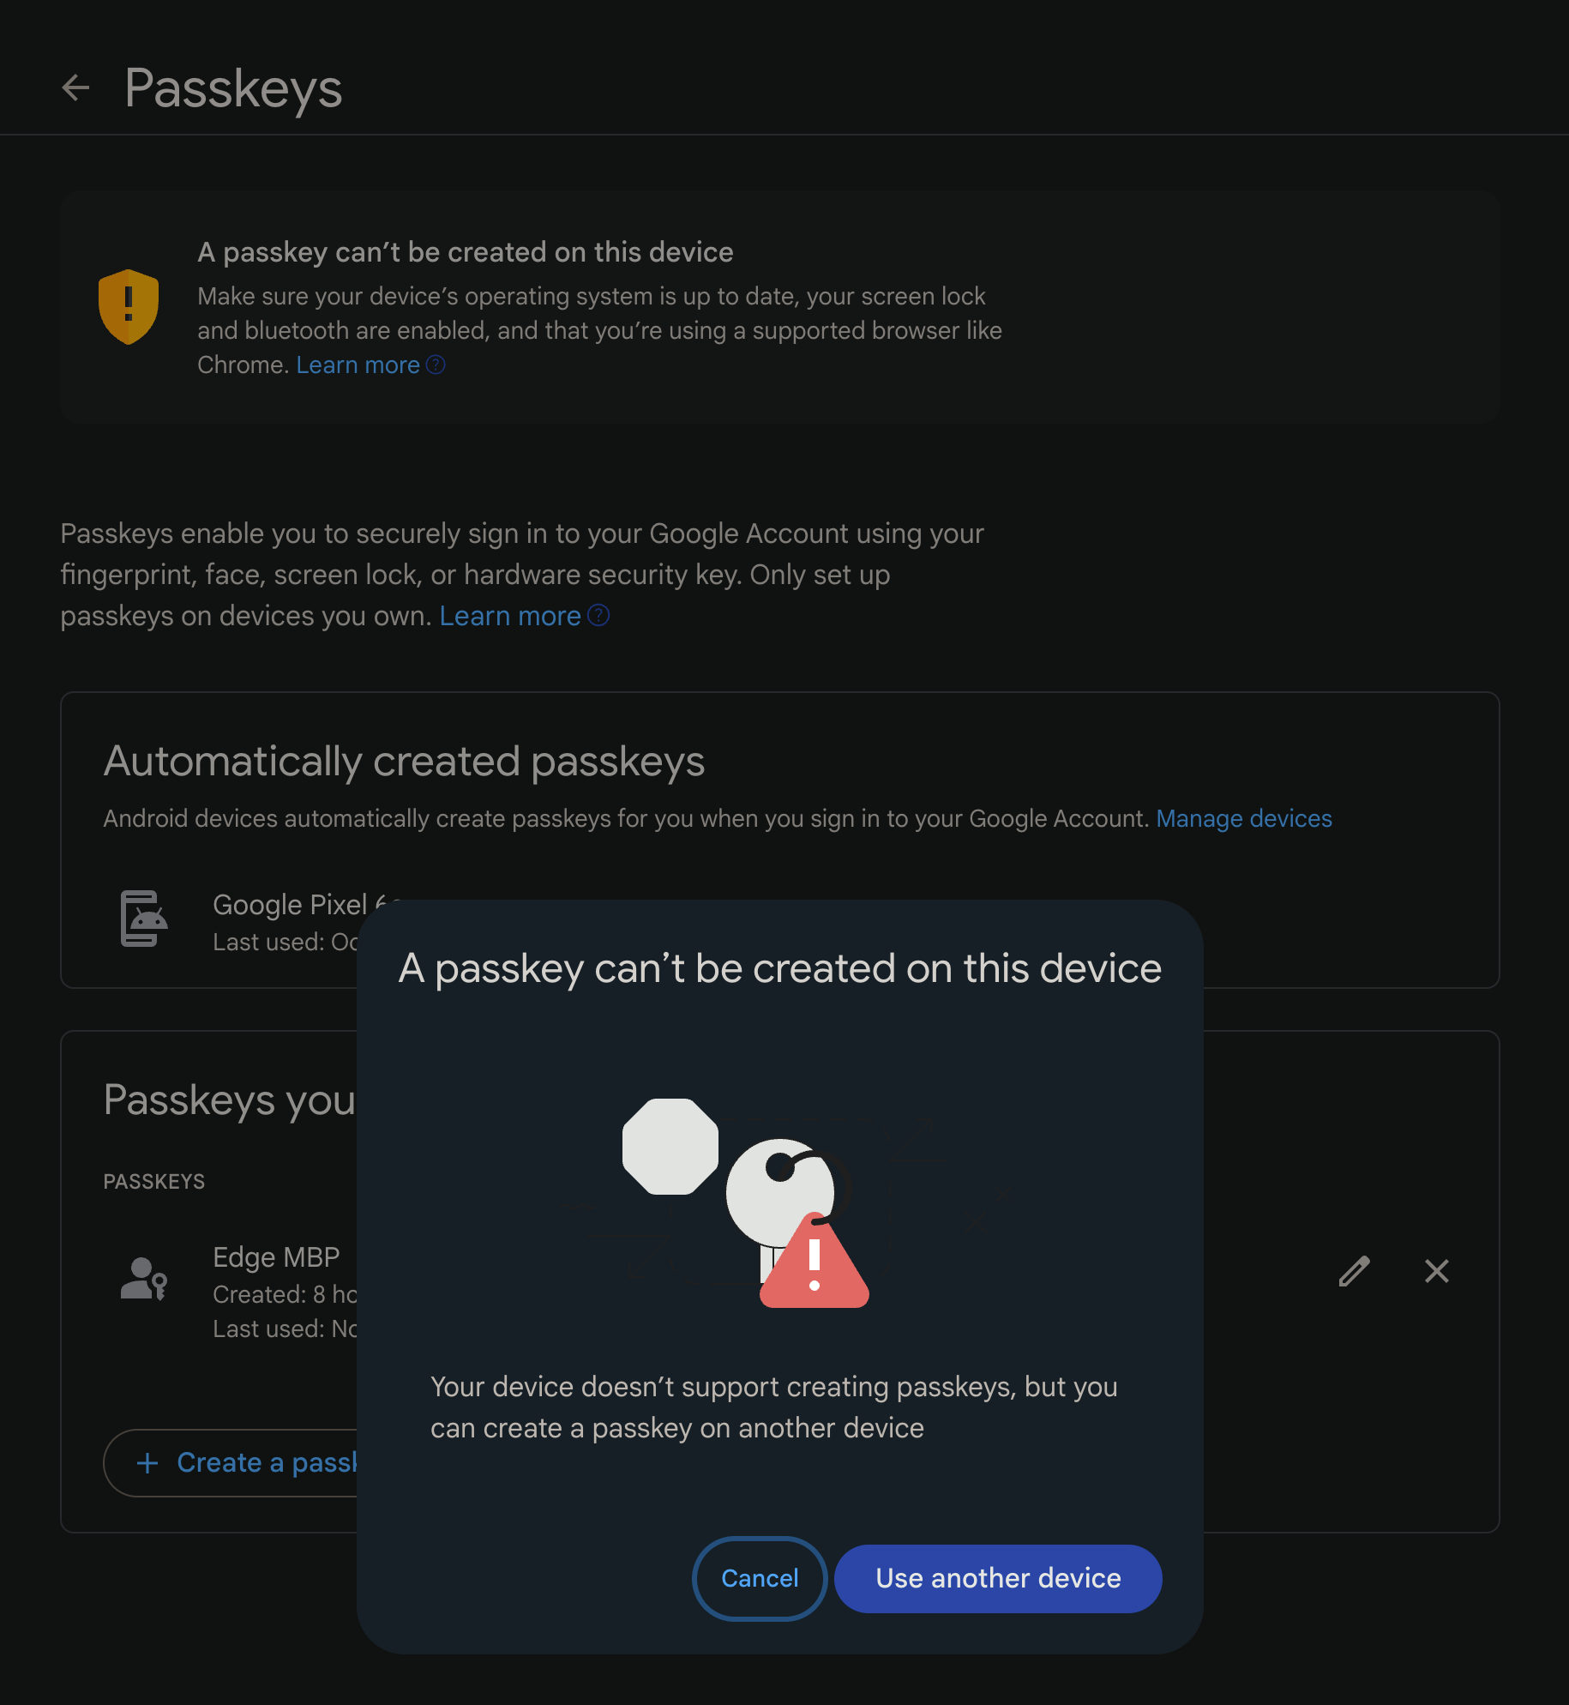Viewport: 1569px width, 1705px height.
Task: Edit the Edge MBP passkey with the pencil icon
Action: (1353, 1273)
